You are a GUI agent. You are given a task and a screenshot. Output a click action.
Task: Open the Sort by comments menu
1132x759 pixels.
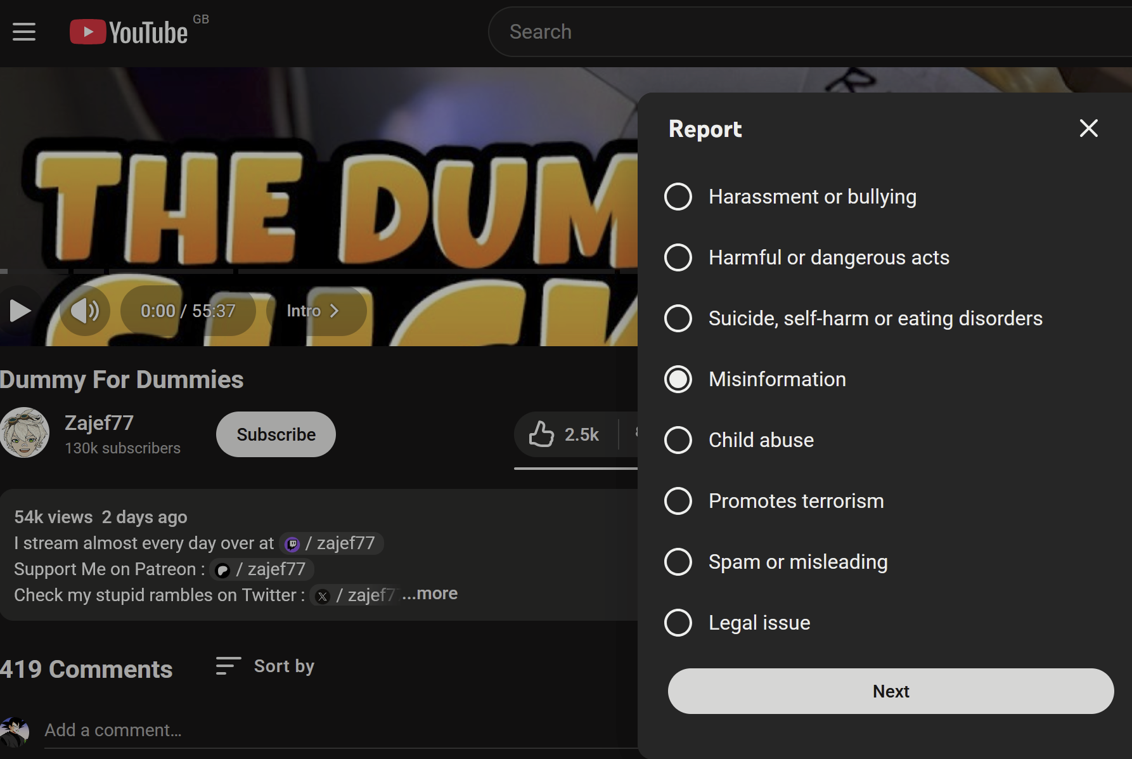point(265,666)
